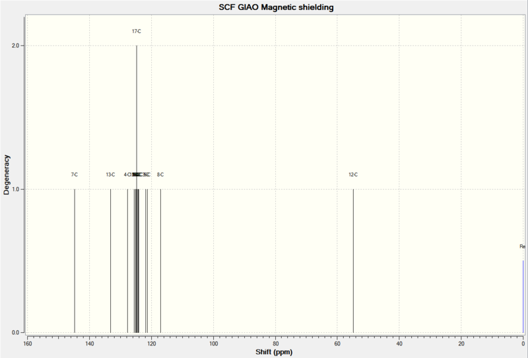The width and height of the screenshot is (528, 358).
Task: Click the 20 tick on shift axis
Action: point(461,343)
